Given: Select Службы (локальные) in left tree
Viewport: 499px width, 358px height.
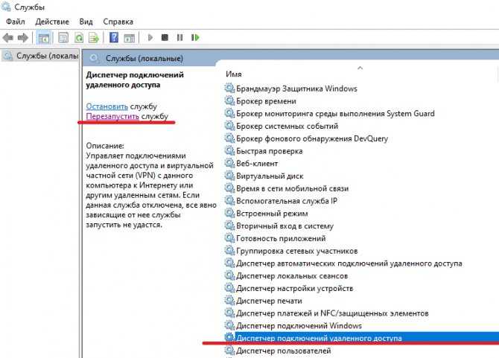Looking at the screenshot, I should [x=40, y=56].
